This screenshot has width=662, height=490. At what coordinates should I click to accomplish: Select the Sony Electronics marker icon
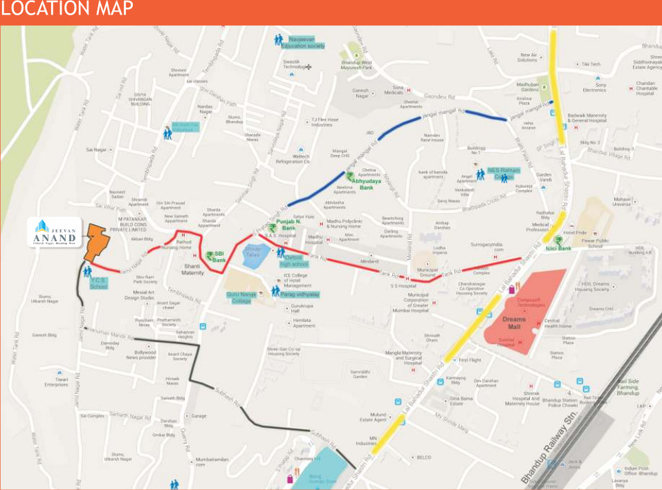[x=598, y=78]
